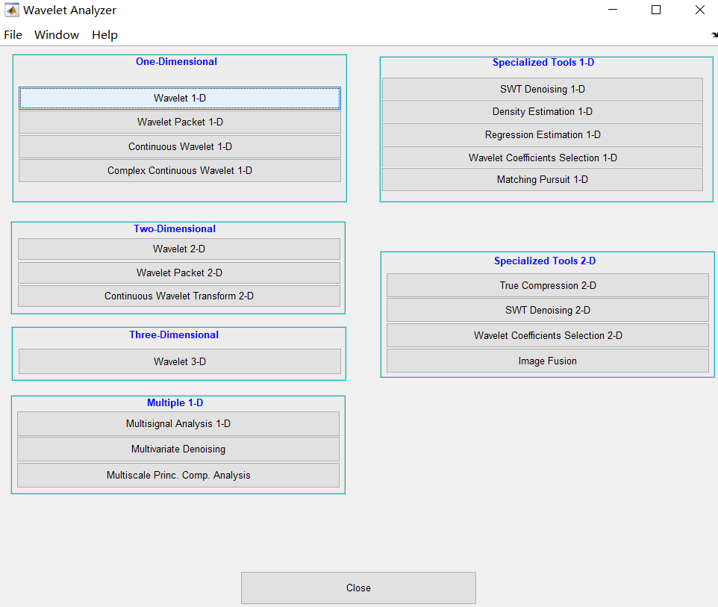The image size is (718, 607).
Task: Open Complex Continuous Wavelet 1-D
Action: (x=179, y=170)
